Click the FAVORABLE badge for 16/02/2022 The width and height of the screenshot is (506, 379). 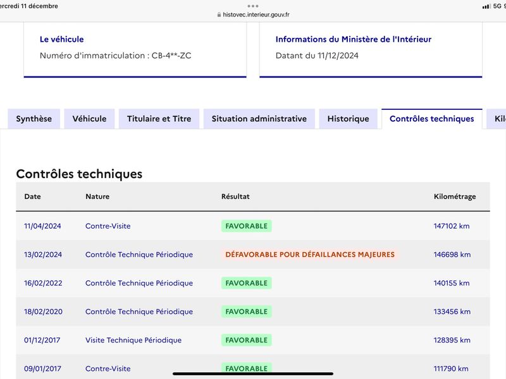point(247,283)
